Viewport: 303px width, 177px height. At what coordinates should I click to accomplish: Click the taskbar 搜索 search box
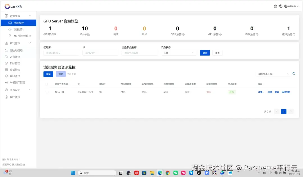pos(97,173)
